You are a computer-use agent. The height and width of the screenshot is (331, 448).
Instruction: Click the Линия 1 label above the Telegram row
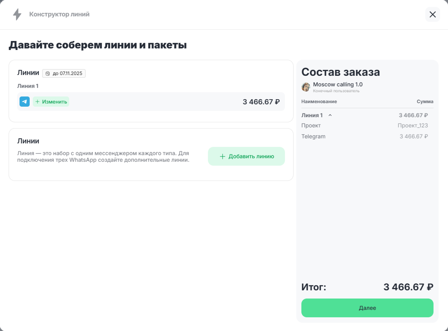(28, 86)
